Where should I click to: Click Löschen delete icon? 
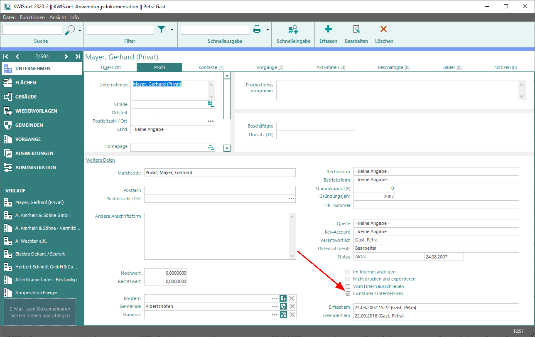pos(384,29)
